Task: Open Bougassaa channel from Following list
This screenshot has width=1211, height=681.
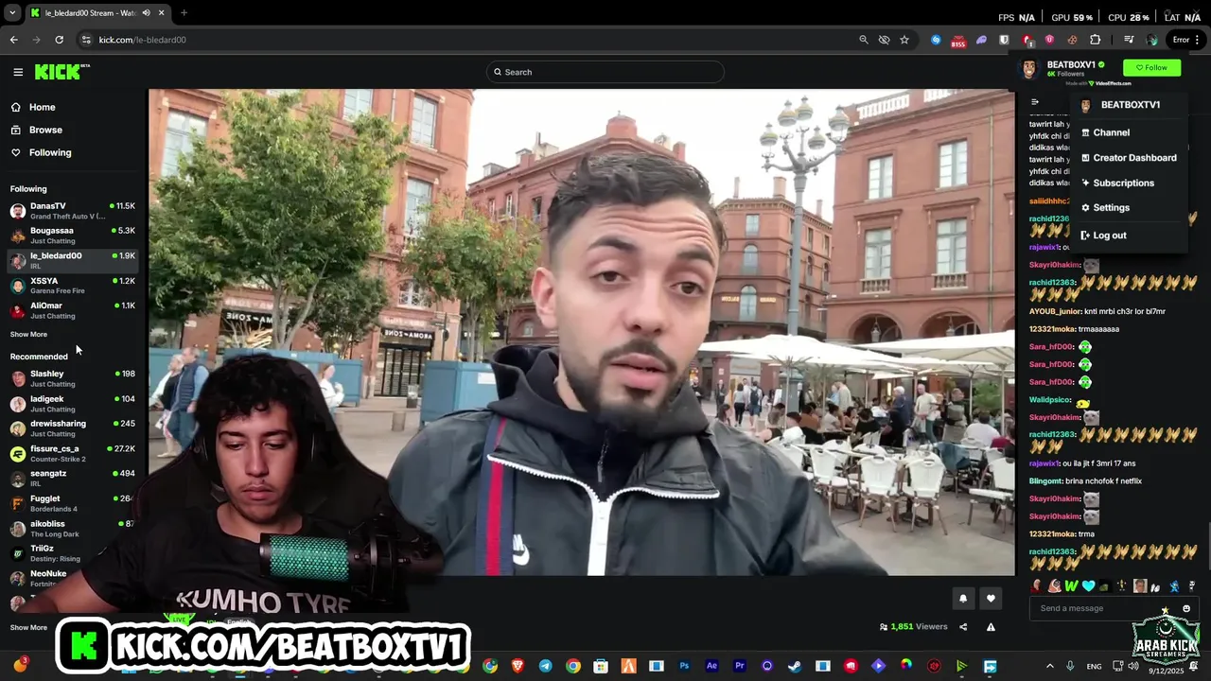Action: click(x=73, y=236)
